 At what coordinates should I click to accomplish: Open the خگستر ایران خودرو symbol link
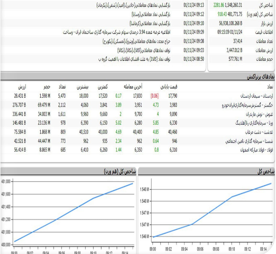pyautogui.click(x=247, y=105)
